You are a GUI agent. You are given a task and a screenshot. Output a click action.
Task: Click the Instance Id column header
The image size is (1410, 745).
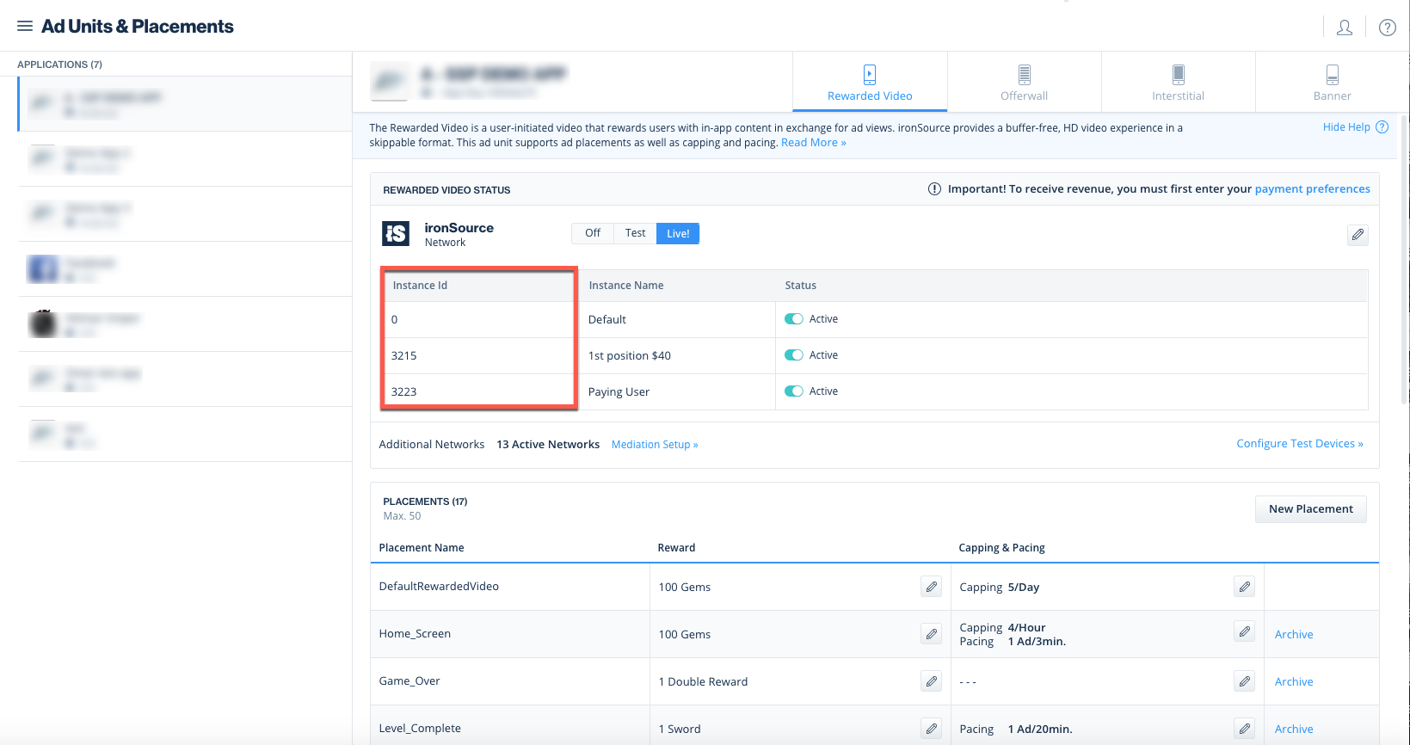(420, 286)
